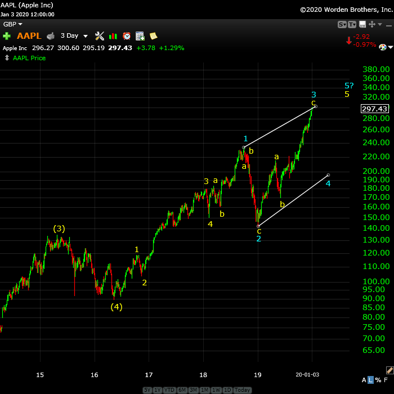This screenshot has width=394, height=394.
Task: Open the T dropdown button
Action: tap(352, 24)
